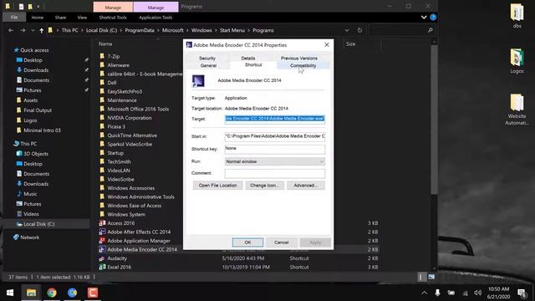
Task: Select Minimal Intro 03 in Quick access
Action: click(42, 130)
